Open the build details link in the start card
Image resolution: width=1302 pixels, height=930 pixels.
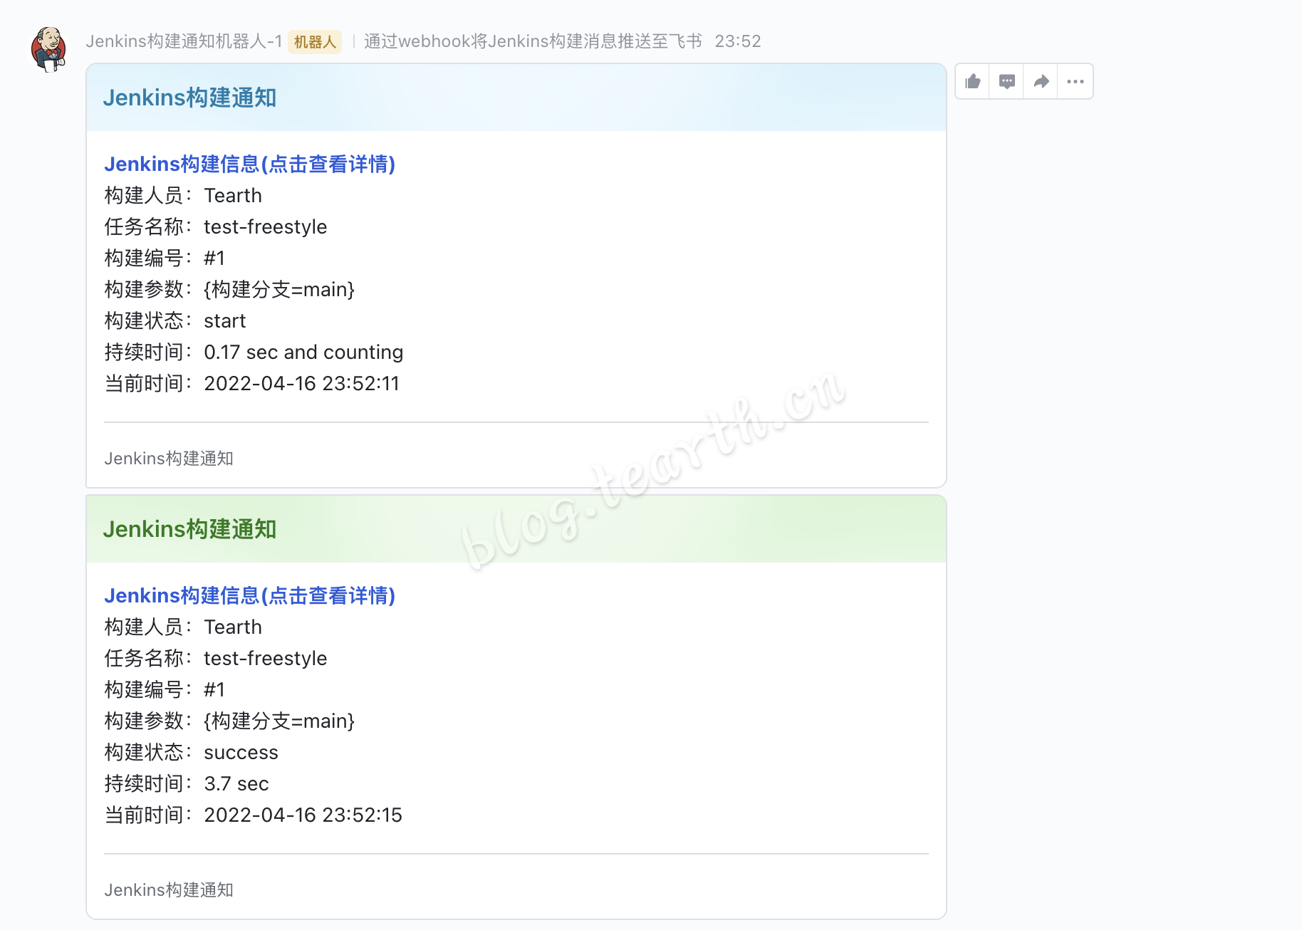click(x=249, y=164)
